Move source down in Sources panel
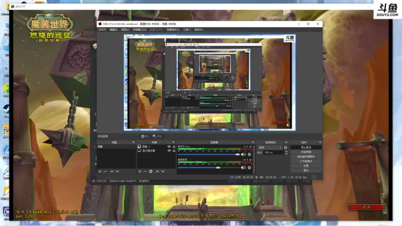Screen dimensions: 402x226 [x=163, y=171]
